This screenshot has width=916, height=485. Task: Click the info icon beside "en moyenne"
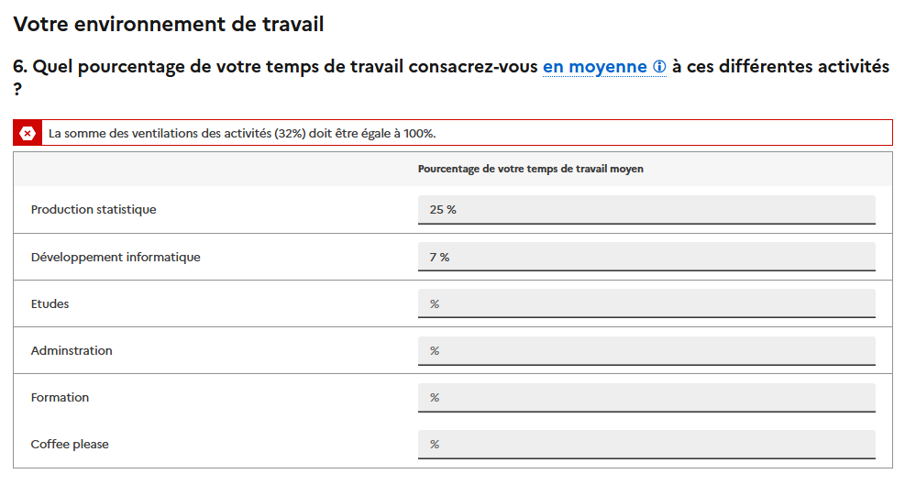point(659,68)
